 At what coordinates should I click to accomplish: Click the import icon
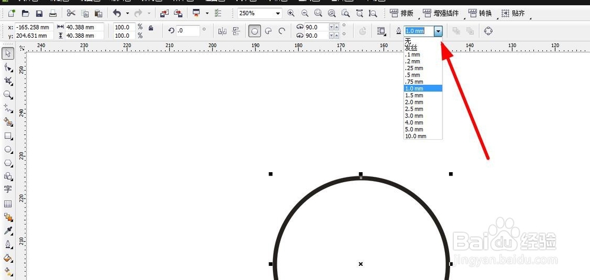(165, 14)
